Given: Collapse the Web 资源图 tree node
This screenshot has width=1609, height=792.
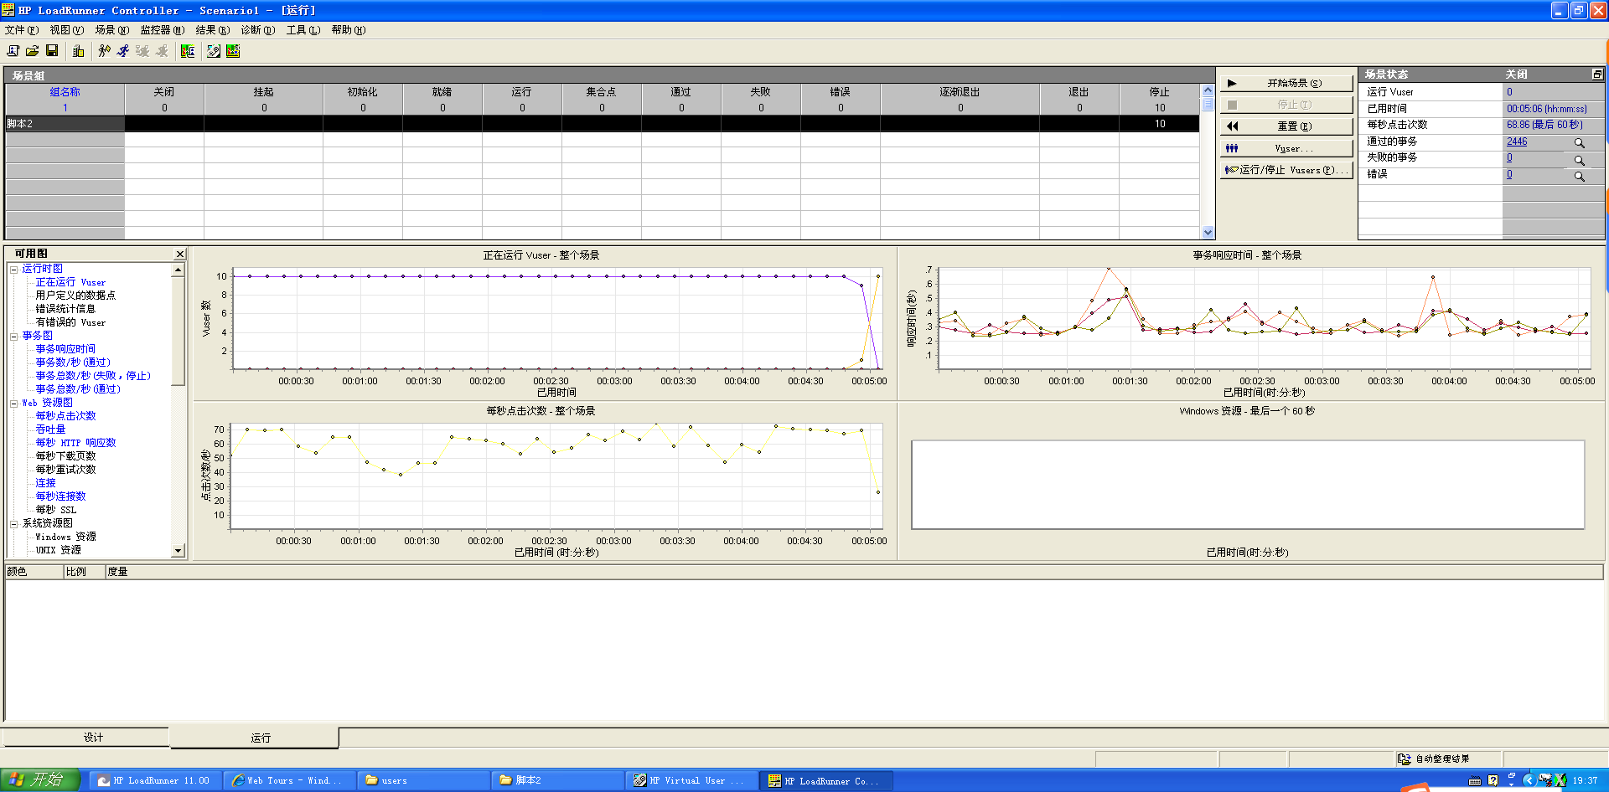Looking at the screenshot, I should (x=14, y=404).
